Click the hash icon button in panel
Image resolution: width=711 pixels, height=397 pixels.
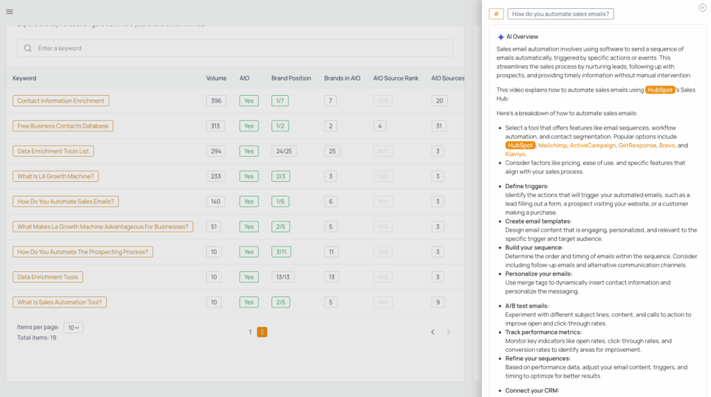point(496,14)
